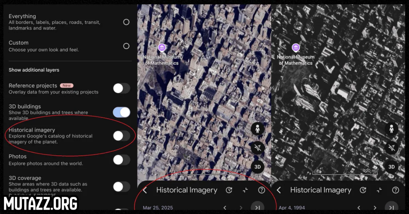Viewport: 409px width, 214px height.
Task: Go back from the Mar 25, 2025 Historical Imagery panel
Action: pyautogui.click(x=145, y=190)
